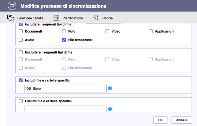Uncheck File temporanei in included types
This screenshot has height=126, width=197.
click(x=64, y=40)
